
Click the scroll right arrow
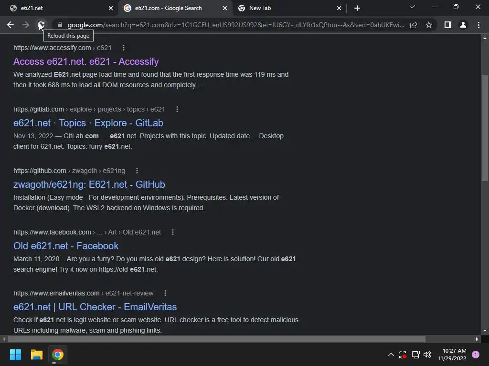(x=477, y=339)
